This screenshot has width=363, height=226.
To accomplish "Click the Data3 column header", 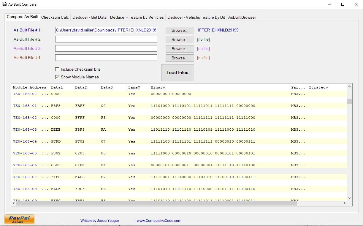I will [113, 87].
